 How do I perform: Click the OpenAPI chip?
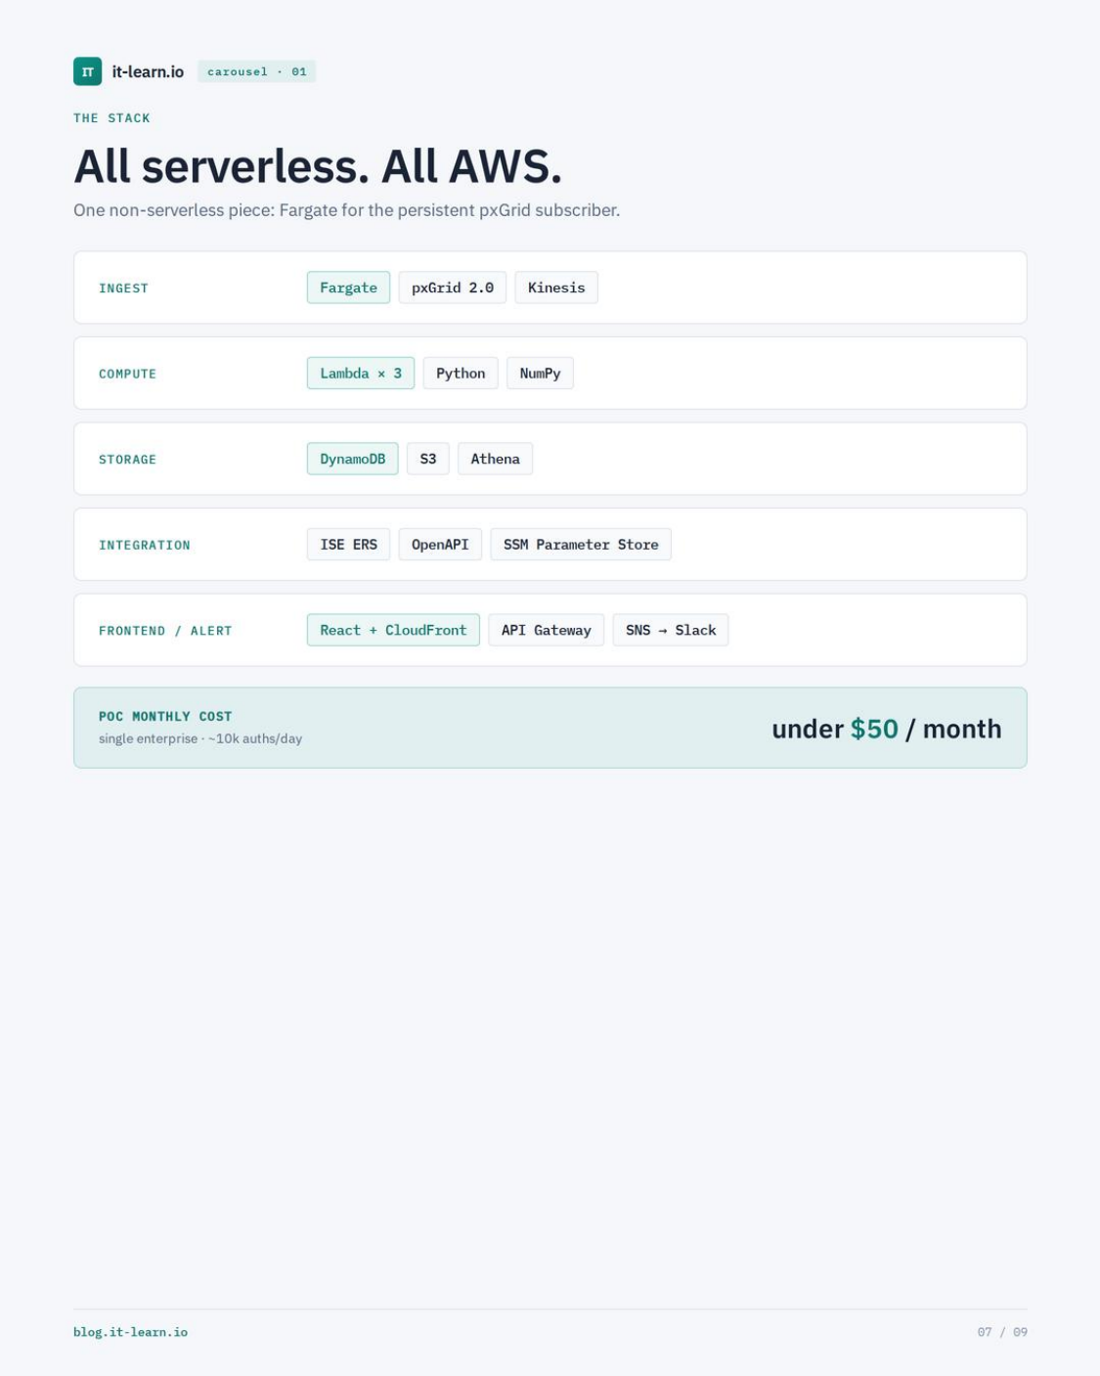click(440, 545)
